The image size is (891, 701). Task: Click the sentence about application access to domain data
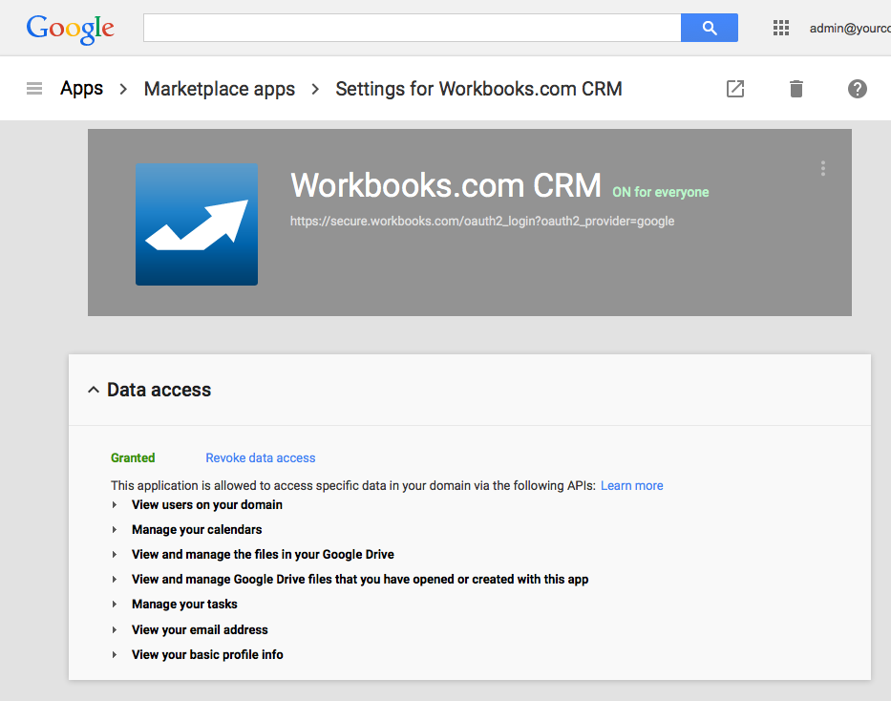[x=353, y=486]
